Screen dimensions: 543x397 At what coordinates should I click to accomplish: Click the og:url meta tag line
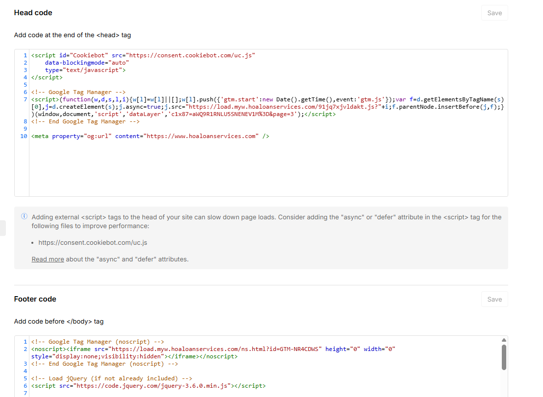(x=150, y=136)
